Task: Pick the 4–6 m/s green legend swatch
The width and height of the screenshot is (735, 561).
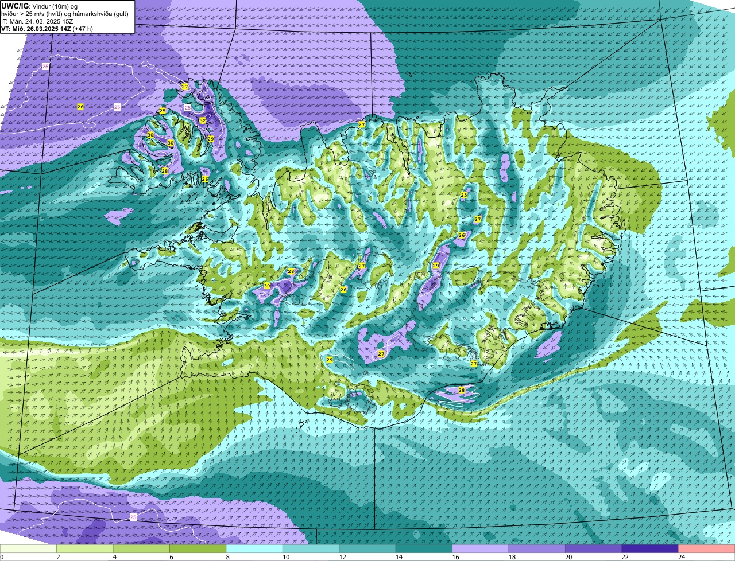Action: point(141,548)
